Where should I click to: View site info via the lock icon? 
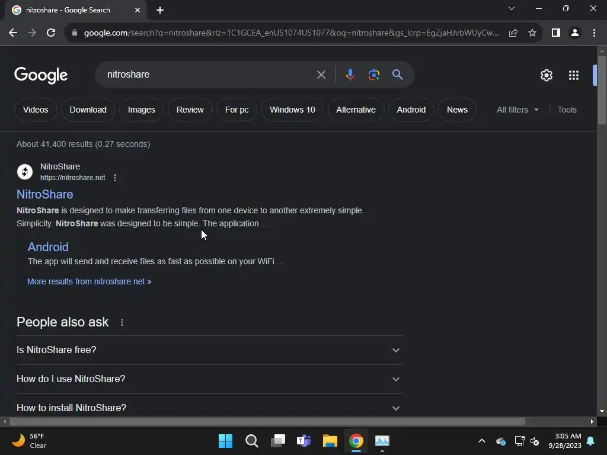[75, 33]
